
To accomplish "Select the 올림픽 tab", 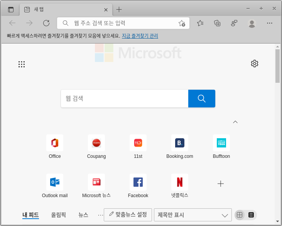I will (59, 215).
